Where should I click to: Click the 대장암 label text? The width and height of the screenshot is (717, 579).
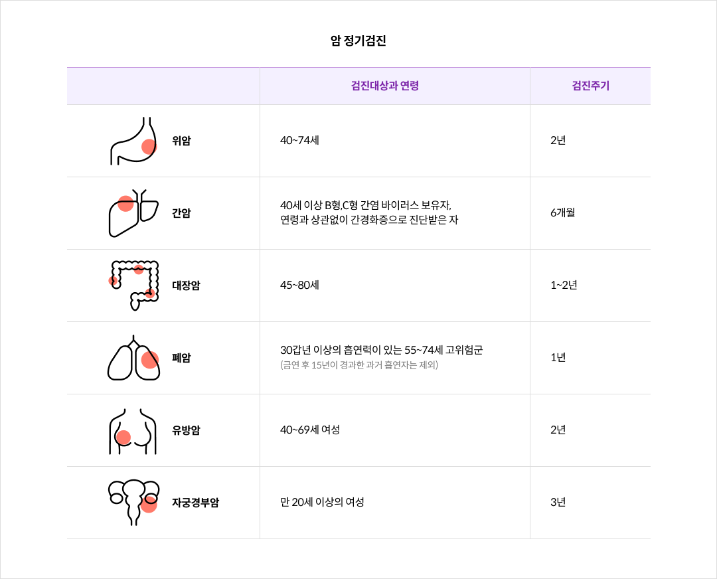coord(186,286)
